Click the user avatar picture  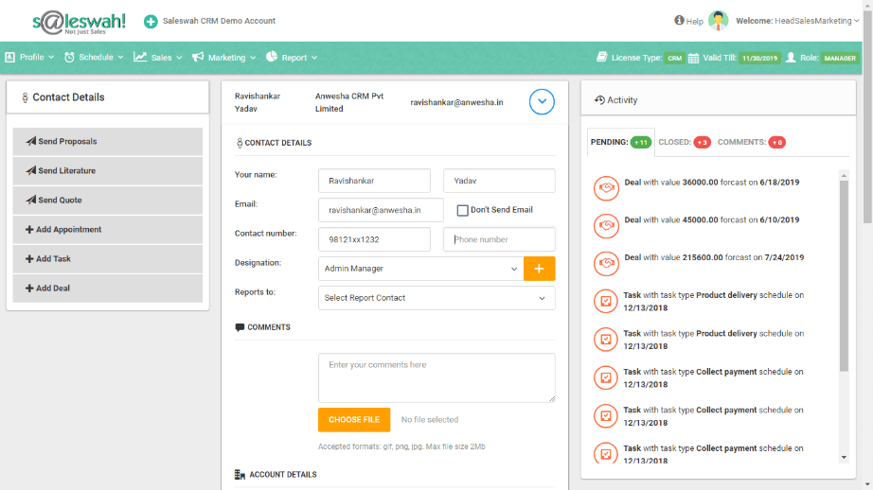719,21
